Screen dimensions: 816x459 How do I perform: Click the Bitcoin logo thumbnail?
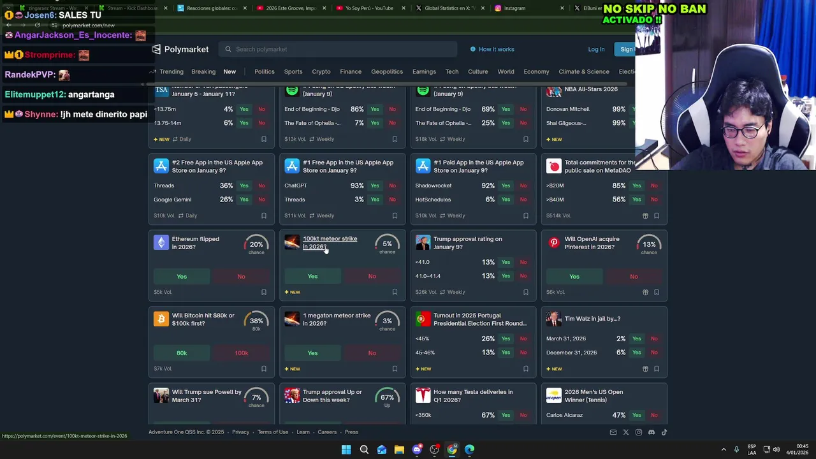tap(161, 319)
